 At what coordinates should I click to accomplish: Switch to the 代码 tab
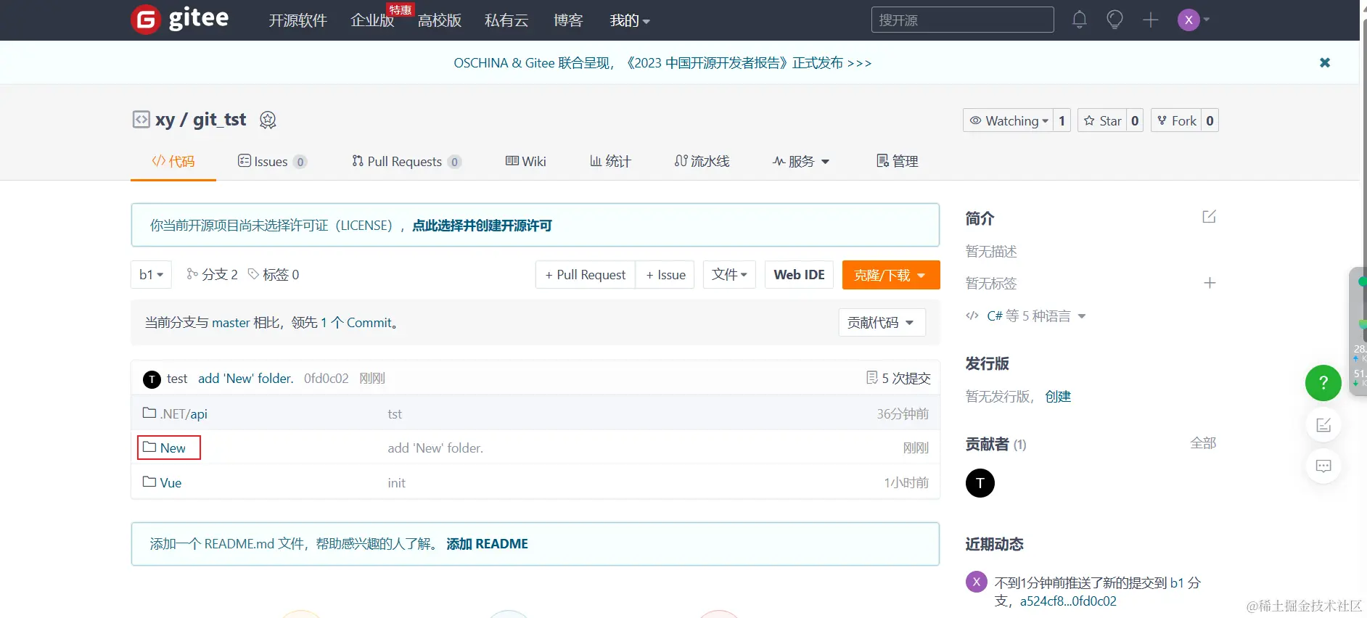point(173,161)
